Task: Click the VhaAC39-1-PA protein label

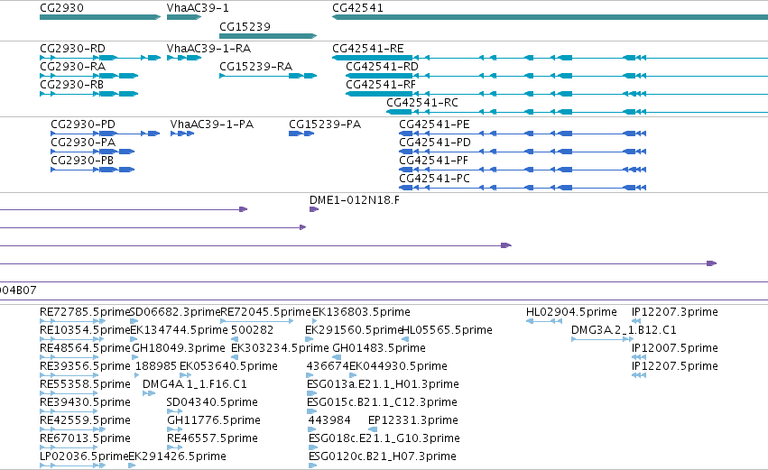Action: tap(212, 124)
